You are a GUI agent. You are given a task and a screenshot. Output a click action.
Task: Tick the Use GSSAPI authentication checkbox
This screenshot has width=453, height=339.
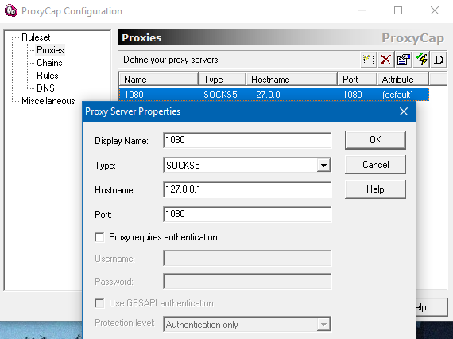pyautogui.click(x=99, y=303)
